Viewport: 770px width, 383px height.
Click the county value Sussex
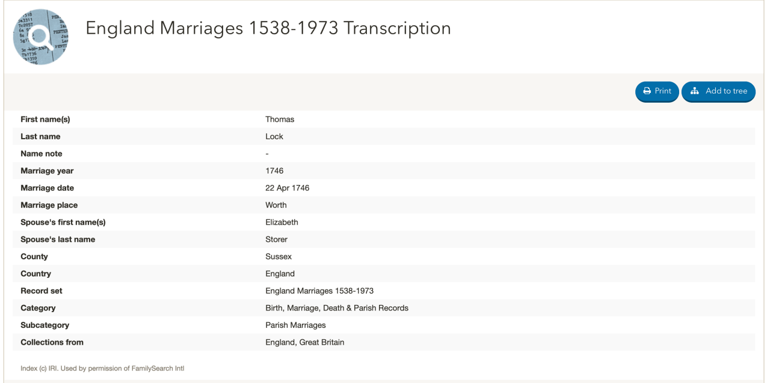[x=279, y=256]
